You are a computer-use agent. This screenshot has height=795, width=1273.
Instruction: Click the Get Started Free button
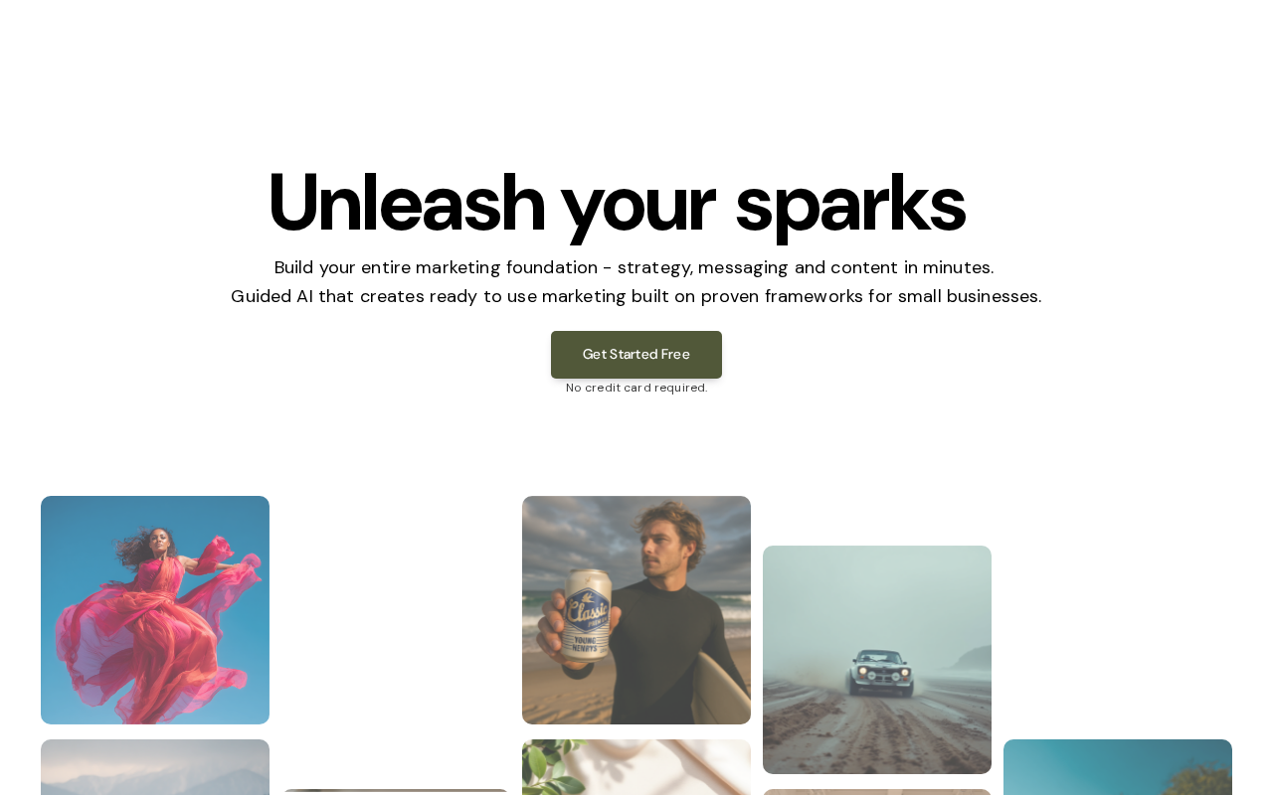point(636,355)
